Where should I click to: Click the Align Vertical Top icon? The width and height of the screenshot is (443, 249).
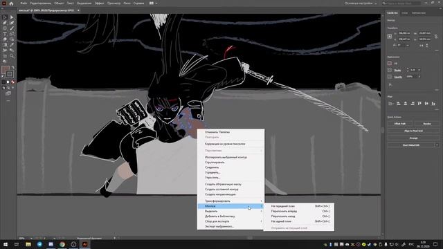pos(419,104)
